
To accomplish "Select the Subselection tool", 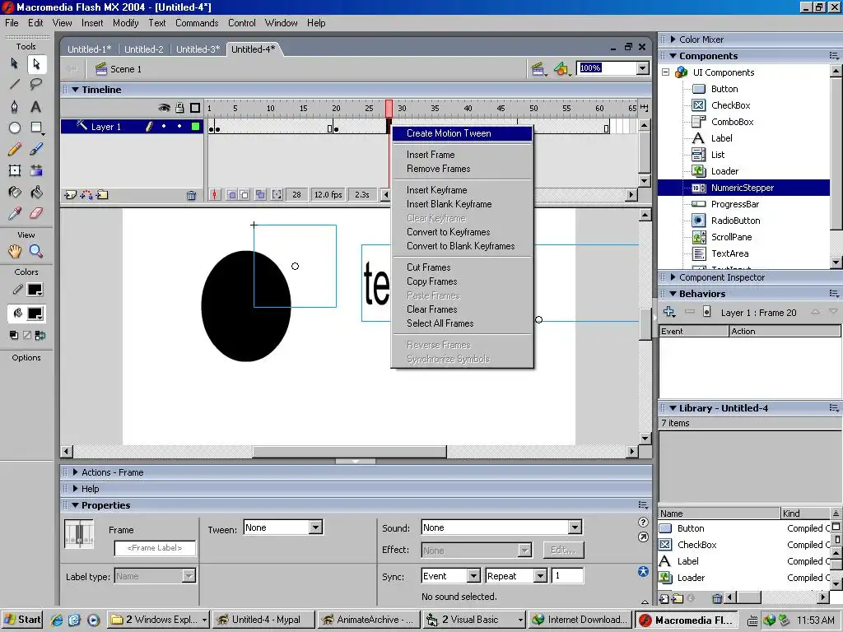I will pos(36,64).
